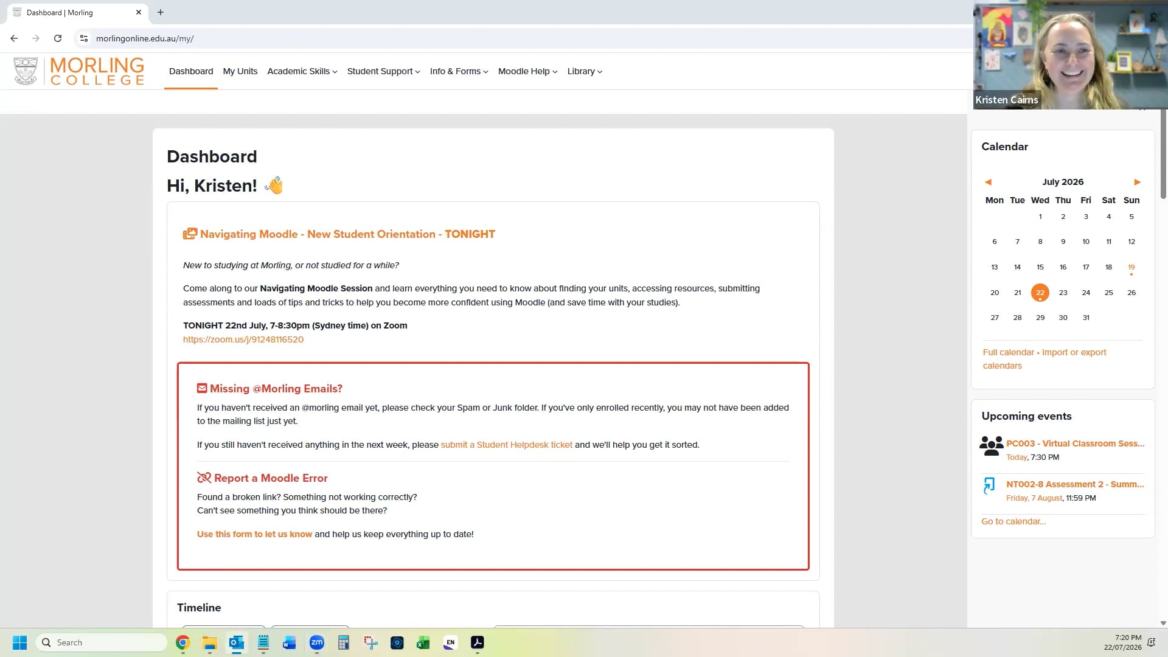Click the July 2026 month heading
The image size is (1168, 657).
[1063, 182]
